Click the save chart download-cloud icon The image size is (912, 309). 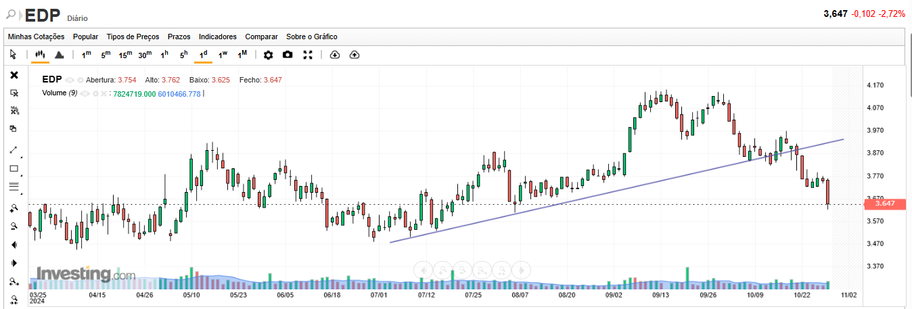[x=334, y=55]
